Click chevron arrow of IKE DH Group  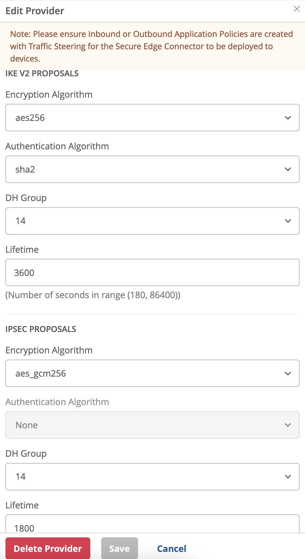pyautogui.click(x=288, y=221)
